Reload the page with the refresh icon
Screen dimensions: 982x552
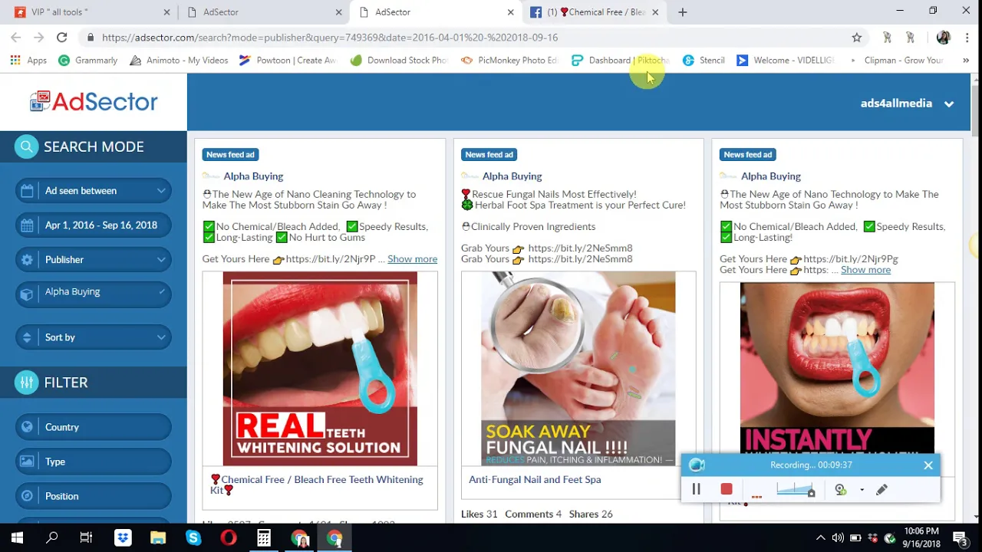coord(61,37)
